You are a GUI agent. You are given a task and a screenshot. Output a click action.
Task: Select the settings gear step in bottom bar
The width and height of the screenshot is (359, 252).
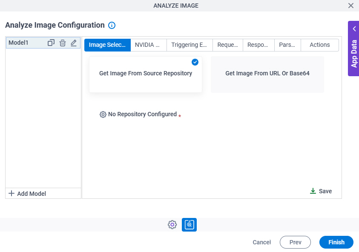click(x=172, y=225)
